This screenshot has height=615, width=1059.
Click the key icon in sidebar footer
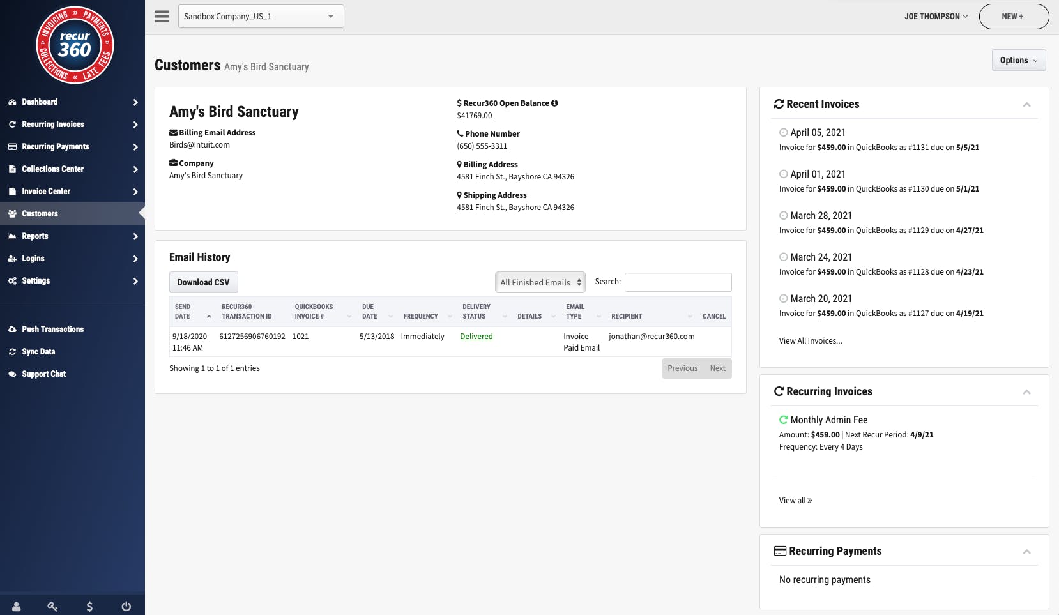(52, 607)
